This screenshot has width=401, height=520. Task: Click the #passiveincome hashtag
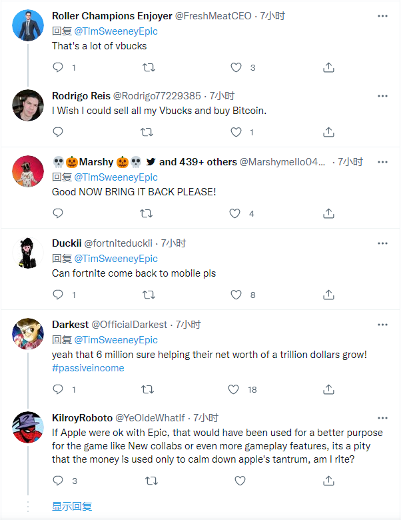tap(88, 368)
